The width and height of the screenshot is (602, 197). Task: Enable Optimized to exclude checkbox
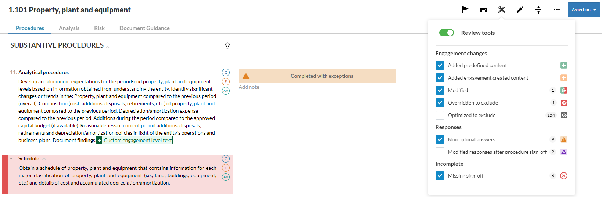tap(440, 115)
